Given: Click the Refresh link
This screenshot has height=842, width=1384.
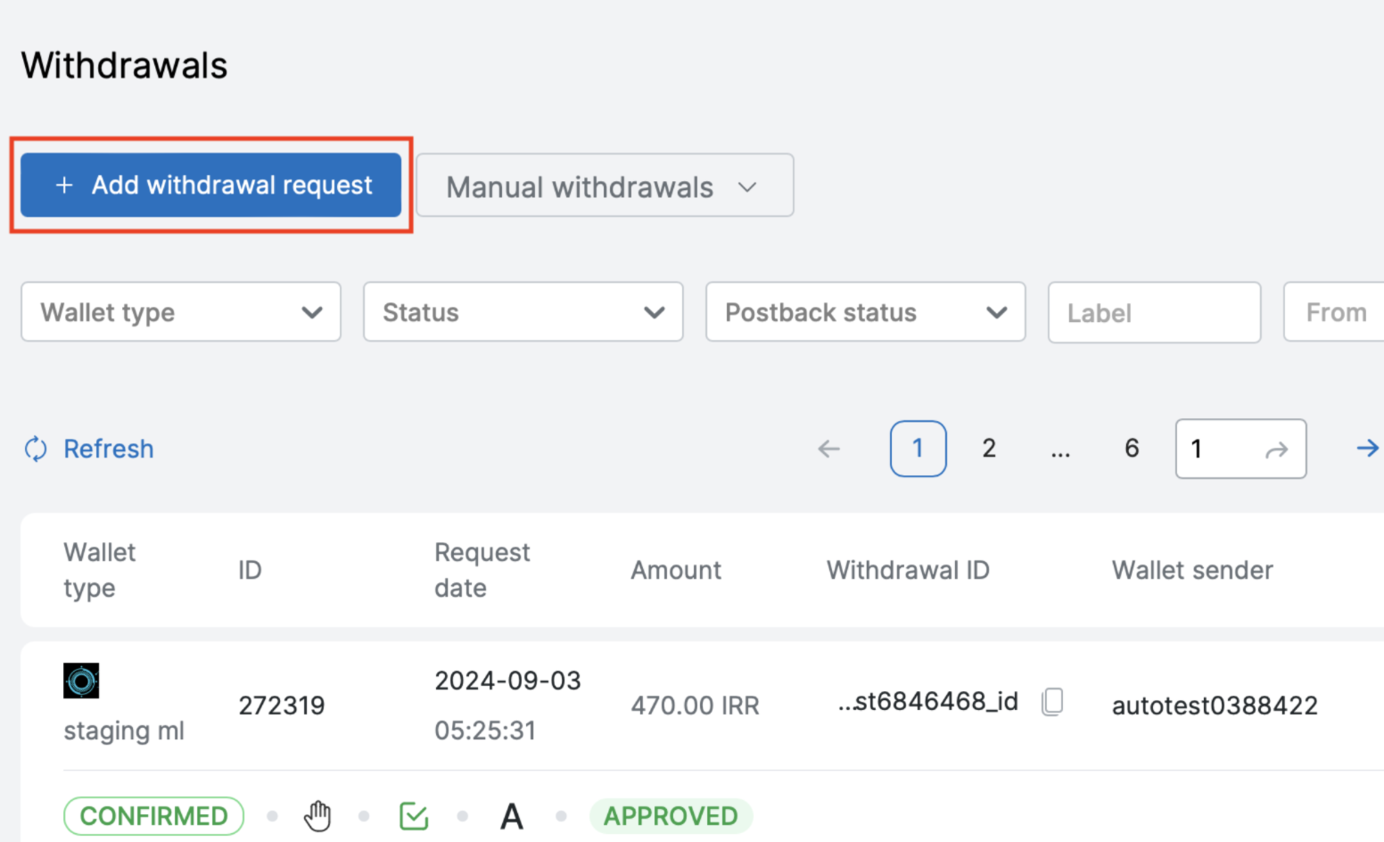Looking at the screenshot, I should 108,449.
